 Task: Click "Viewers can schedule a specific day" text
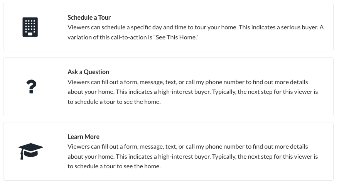point(115,27)
